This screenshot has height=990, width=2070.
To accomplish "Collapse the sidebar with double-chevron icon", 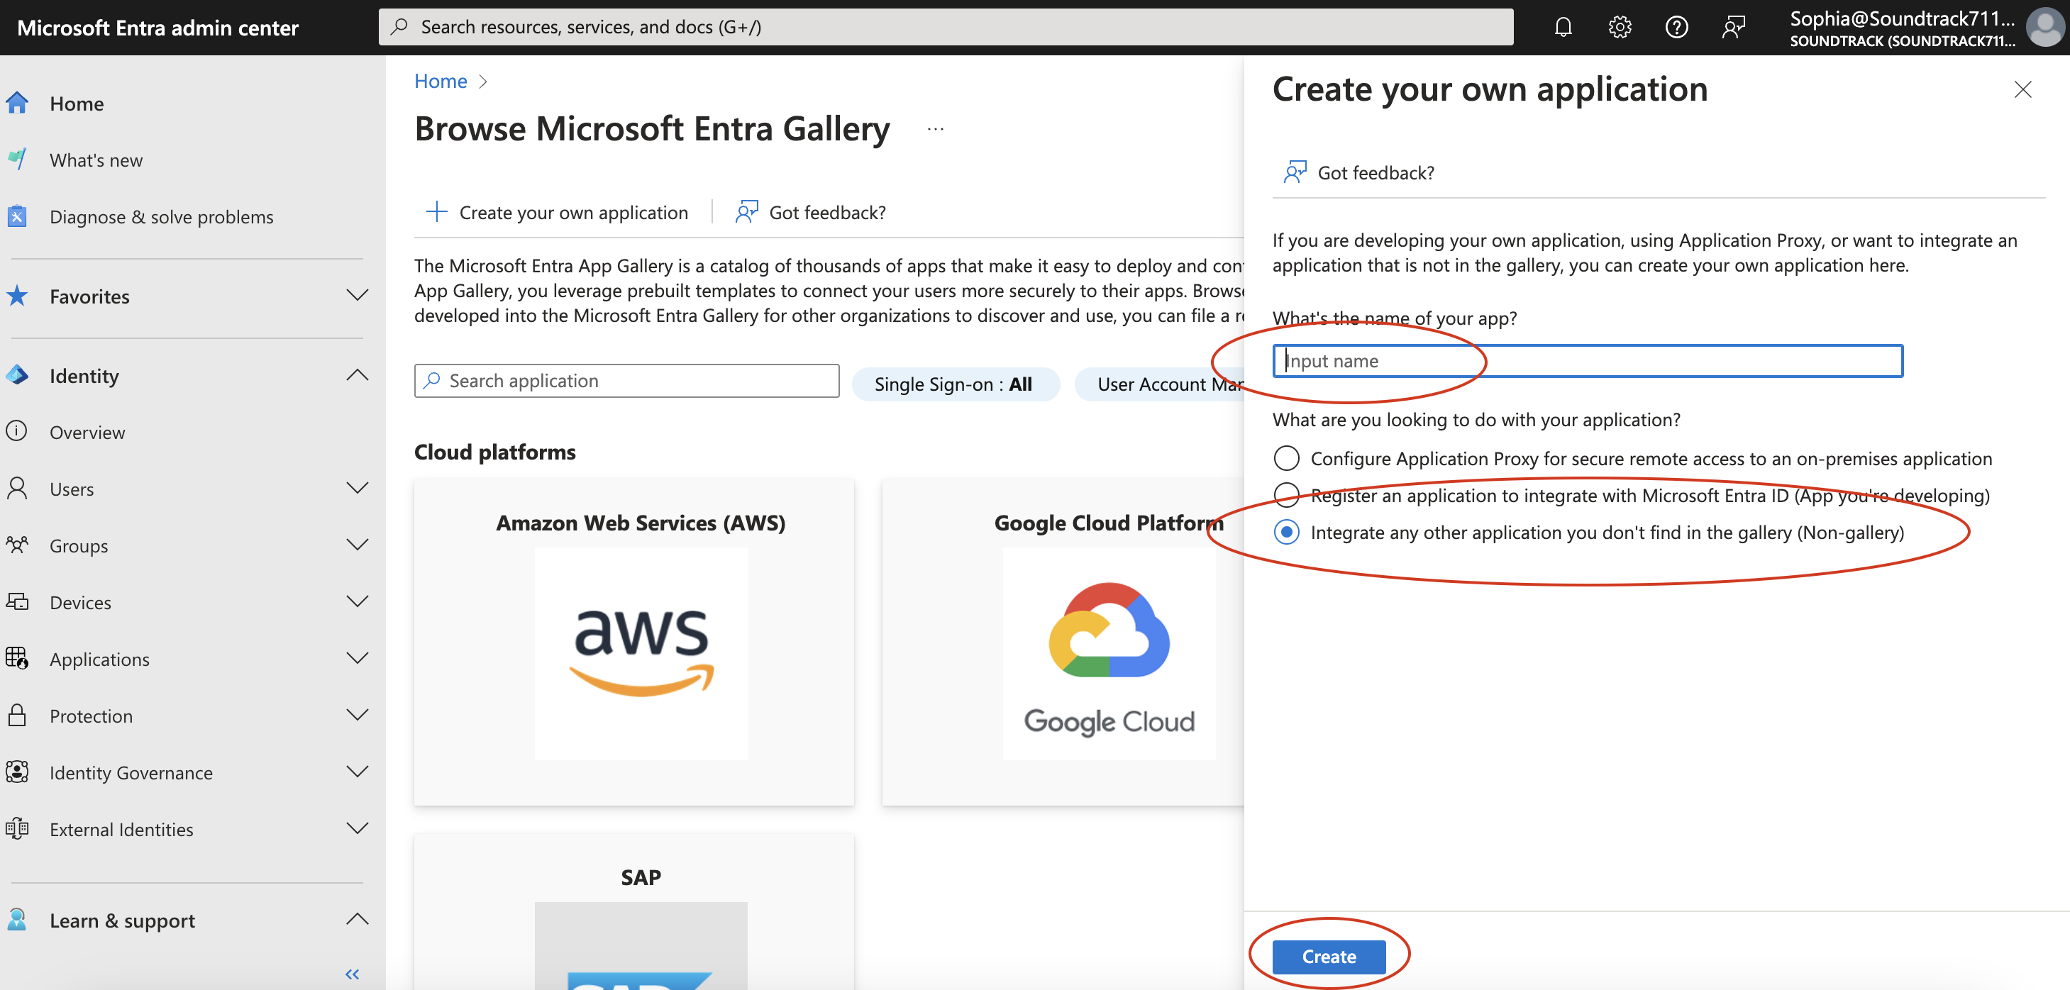I will pos(352,974).
